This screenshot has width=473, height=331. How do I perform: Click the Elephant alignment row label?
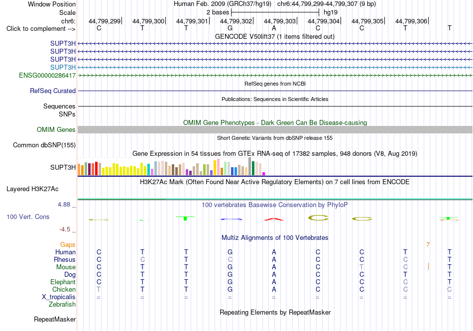click(63, 282)
